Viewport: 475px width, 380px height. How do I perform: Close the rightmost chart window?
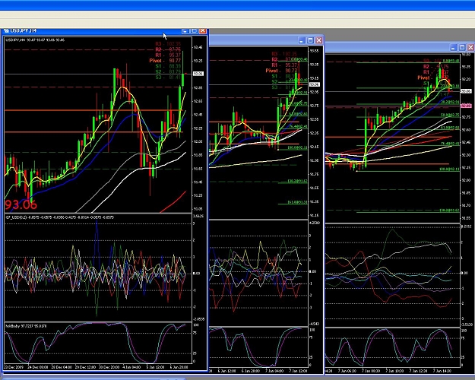(x=470, y=48)
